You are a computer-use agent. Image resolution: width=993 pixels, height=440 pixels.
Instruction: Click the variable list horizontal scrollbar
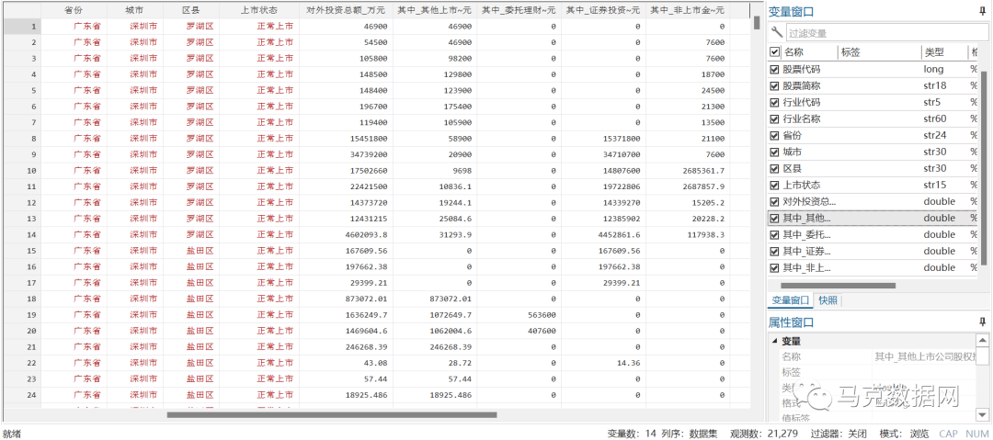(x=838, y=286)
